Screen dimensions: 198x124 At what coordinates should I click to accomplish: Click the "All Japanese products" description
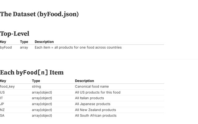[93, 104]
